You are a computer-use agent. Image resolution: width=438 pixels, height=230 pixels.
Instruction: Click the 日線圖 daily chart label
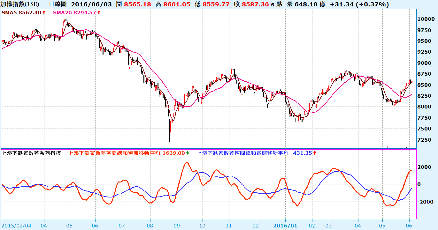pyautogui.click(x=58, y=4)
